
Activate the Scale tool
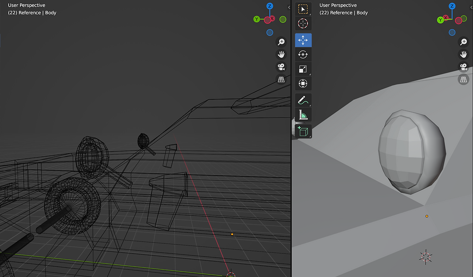pos(303,69)
